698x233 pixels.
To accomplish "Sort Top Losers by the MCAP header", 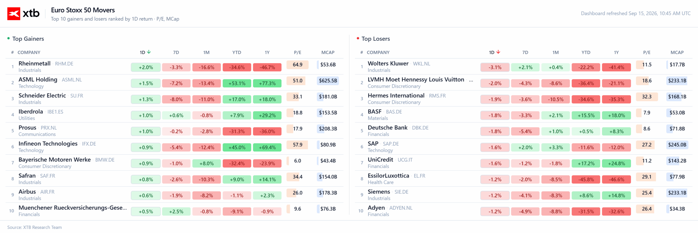I will (x=677, y=52).
